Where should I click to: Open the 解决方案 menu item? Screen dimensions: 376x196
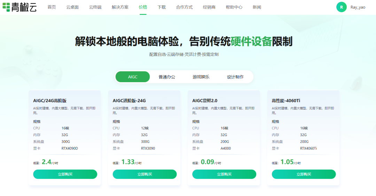[x=120, y=7]
